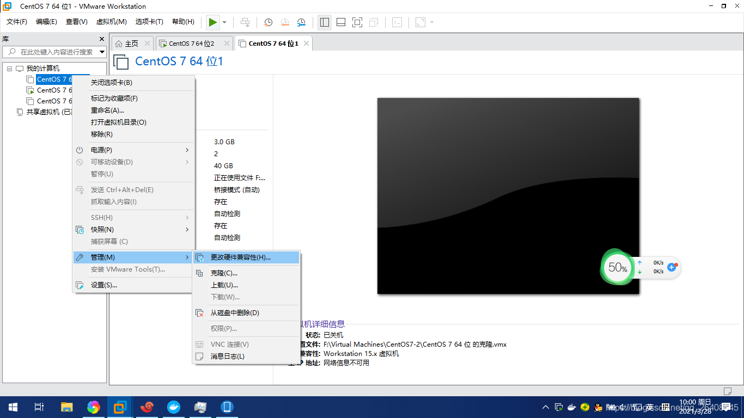Collapse the 我的计算机 tree node
Image resolution: width=744 pixels, height=418 pixels.
(x=9, y=69)
